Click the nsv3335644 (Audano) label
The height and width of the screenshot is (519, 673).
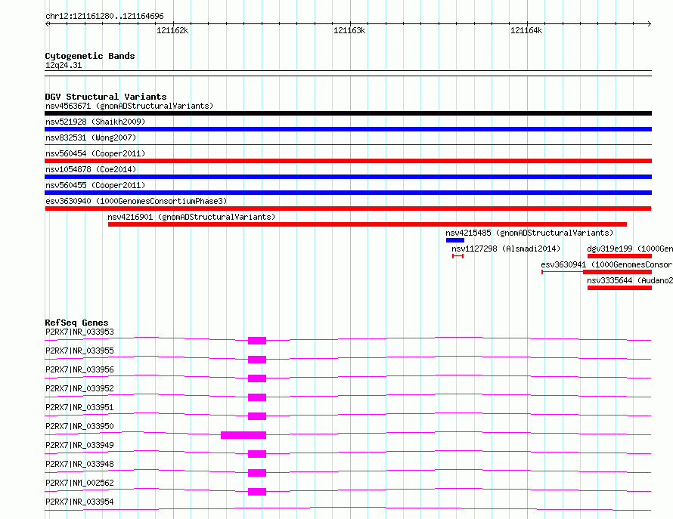[x=630, y=280]
